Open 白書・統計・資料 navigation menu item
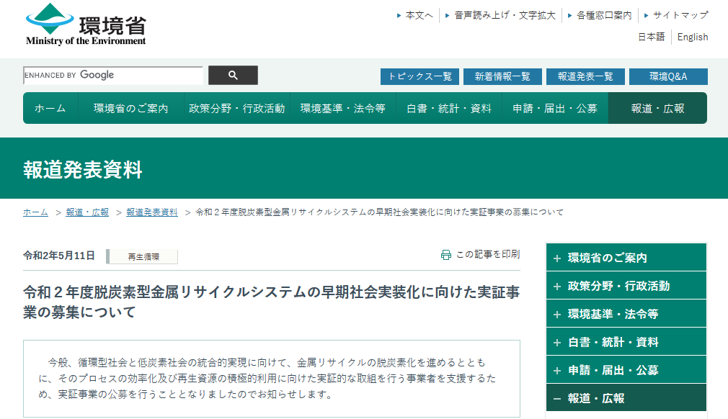728x419 pixels. 449,108
